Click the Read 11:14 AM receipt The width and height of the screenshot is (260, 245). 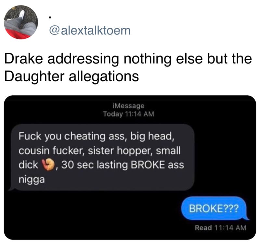(x=221, y=228)
